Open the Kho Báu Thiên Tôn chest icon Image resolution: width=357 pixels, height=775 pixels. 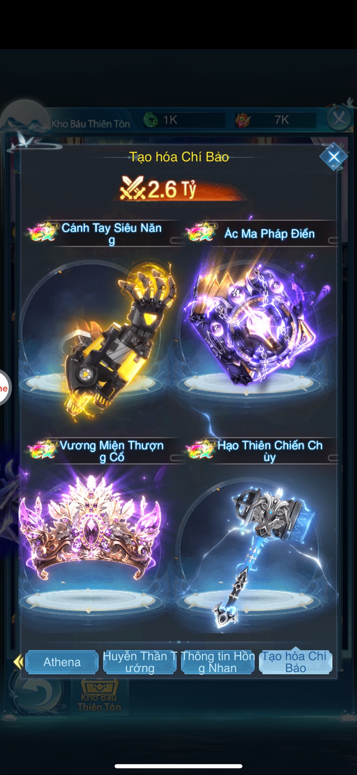[99, 696]
